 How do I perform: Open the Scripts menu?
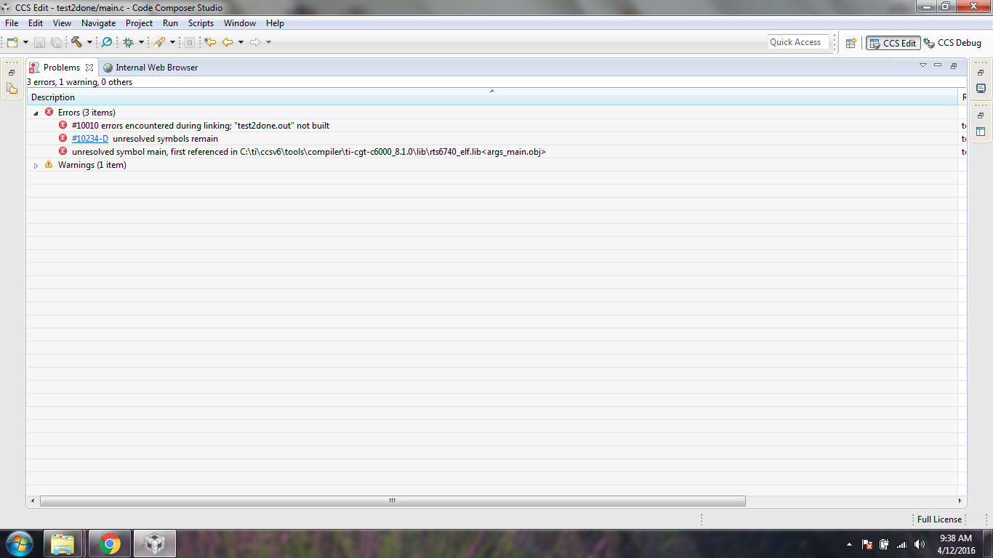tap(201, 23)
